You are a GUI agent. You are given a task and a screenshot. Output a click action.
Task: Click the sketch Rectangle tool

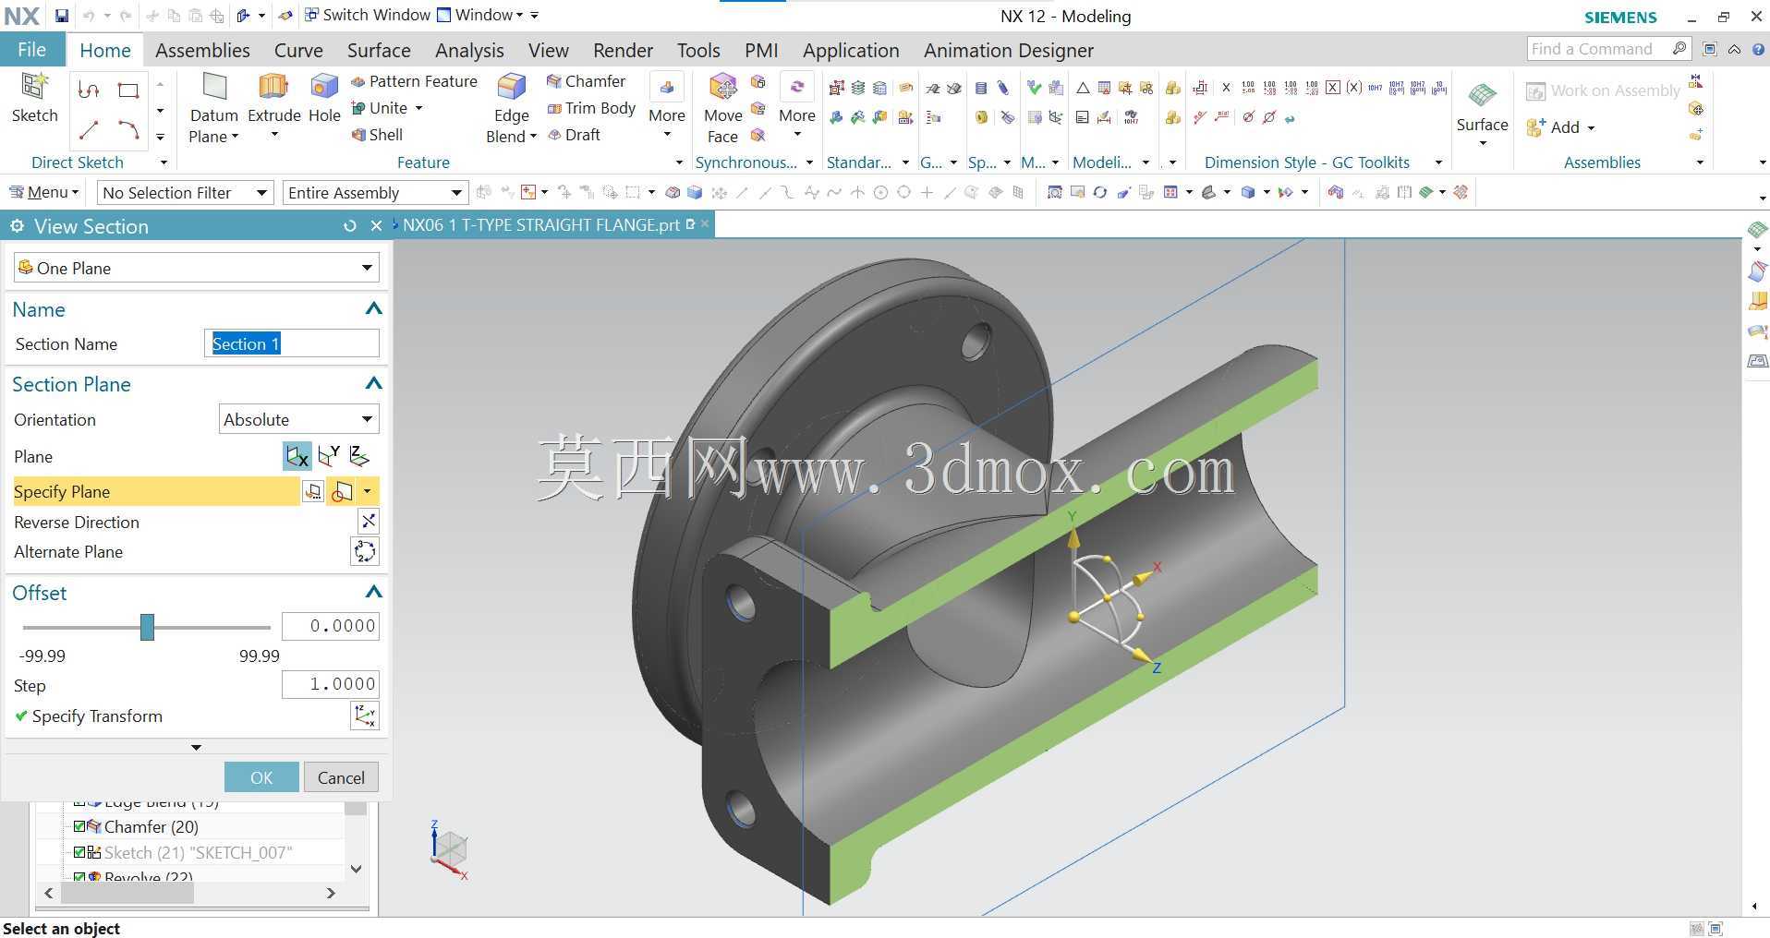128,90
